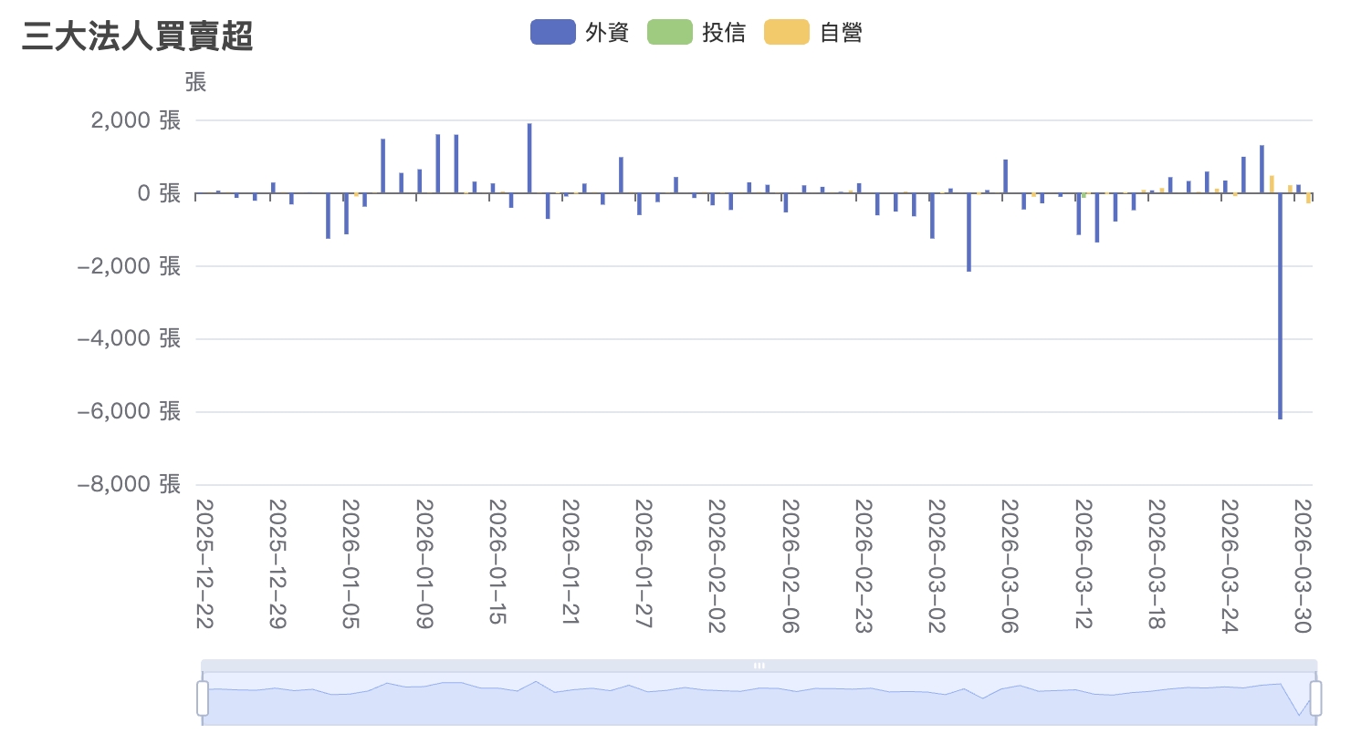Click the 2026-01-15 date label on the x-axis

tap(497, 562)
